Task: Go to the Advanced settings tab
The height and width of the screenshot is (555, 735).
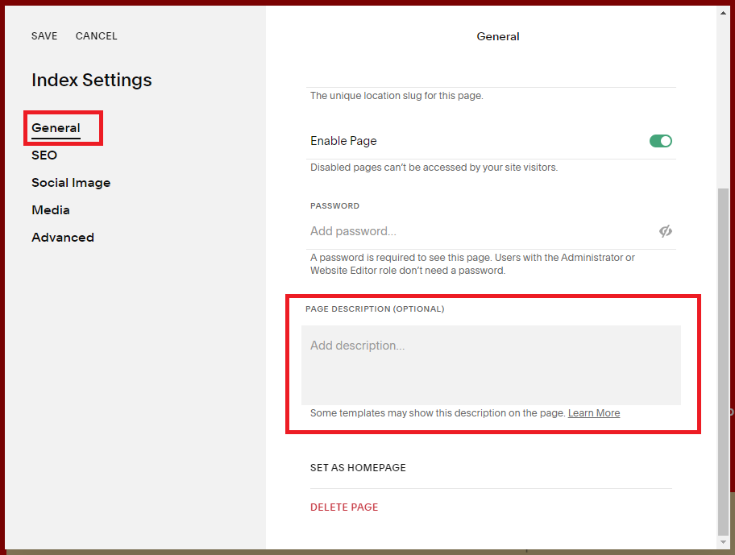Action: coord(63,238)
